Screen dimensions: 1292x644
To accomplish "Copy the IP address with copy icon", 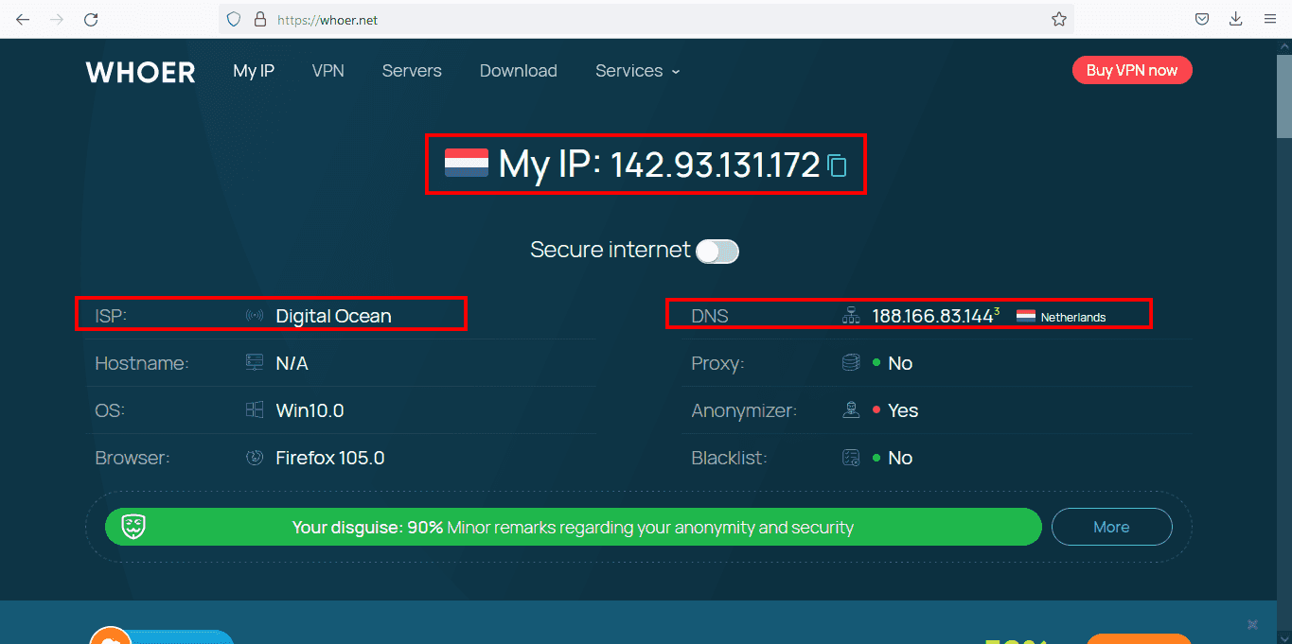I will click(837, 166).
